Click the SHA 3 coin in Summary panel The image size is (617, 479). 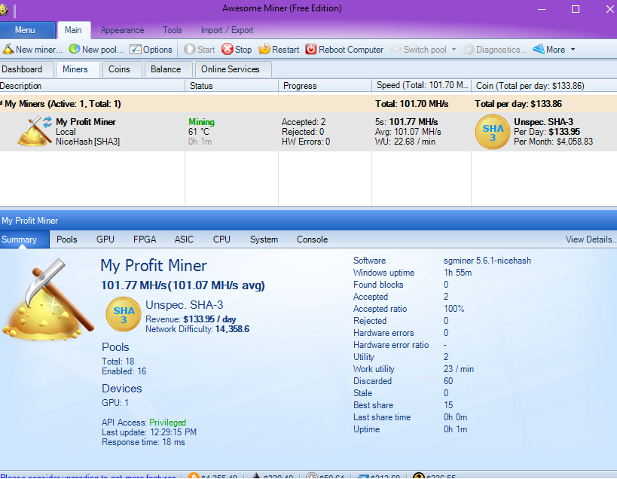pyautogui.click(x=124, y=315)
